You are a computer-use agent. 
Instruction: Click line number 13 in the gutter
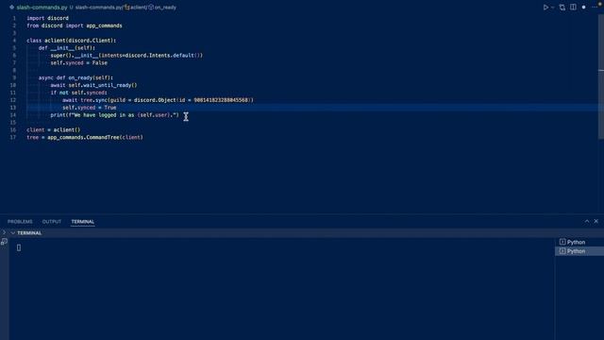point(13,108)
